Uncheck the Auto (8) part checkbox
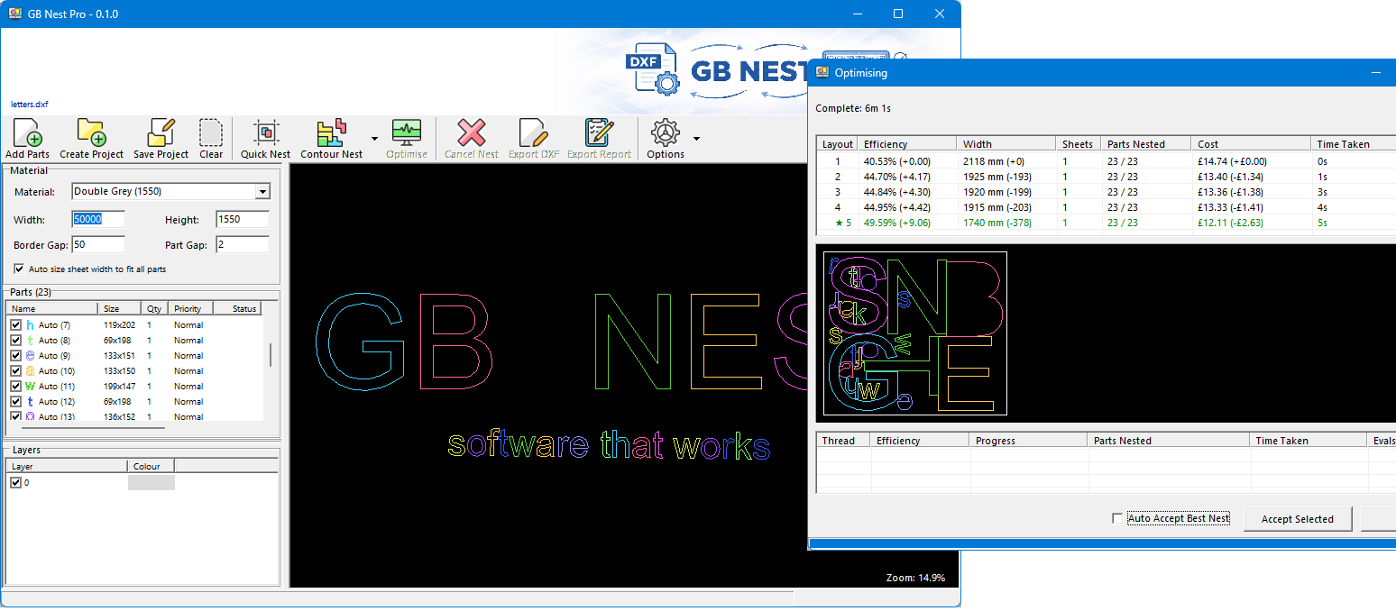 (15, 341)
